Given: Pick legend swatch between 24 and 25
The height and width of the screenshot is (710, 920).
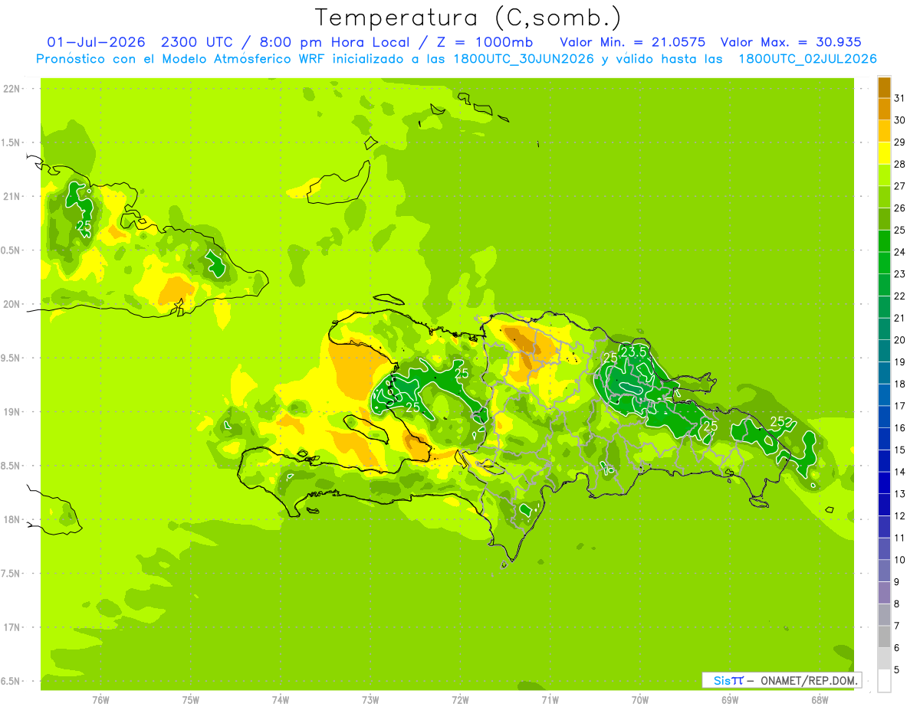Looking at the screenshot, I should pos(884,240).
